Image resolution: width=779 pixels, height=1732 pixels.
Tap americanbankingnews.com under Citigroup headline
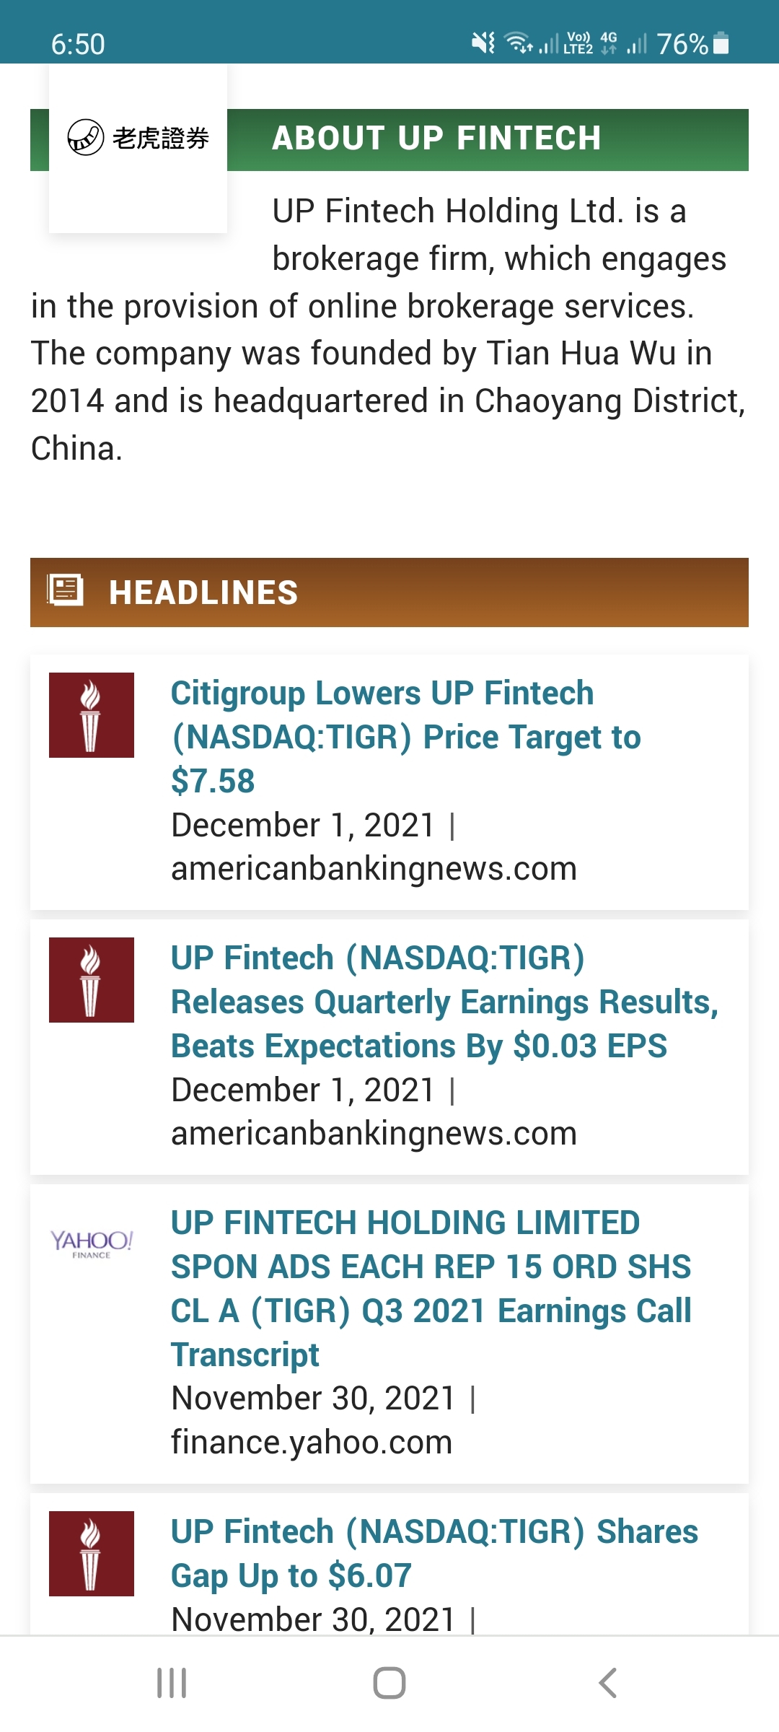(x=374, y=868)
